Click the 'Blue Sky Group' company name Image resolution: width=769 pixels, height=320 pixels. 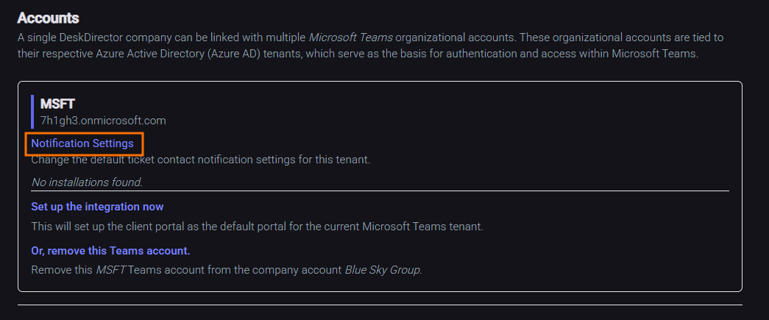(383, 270)
